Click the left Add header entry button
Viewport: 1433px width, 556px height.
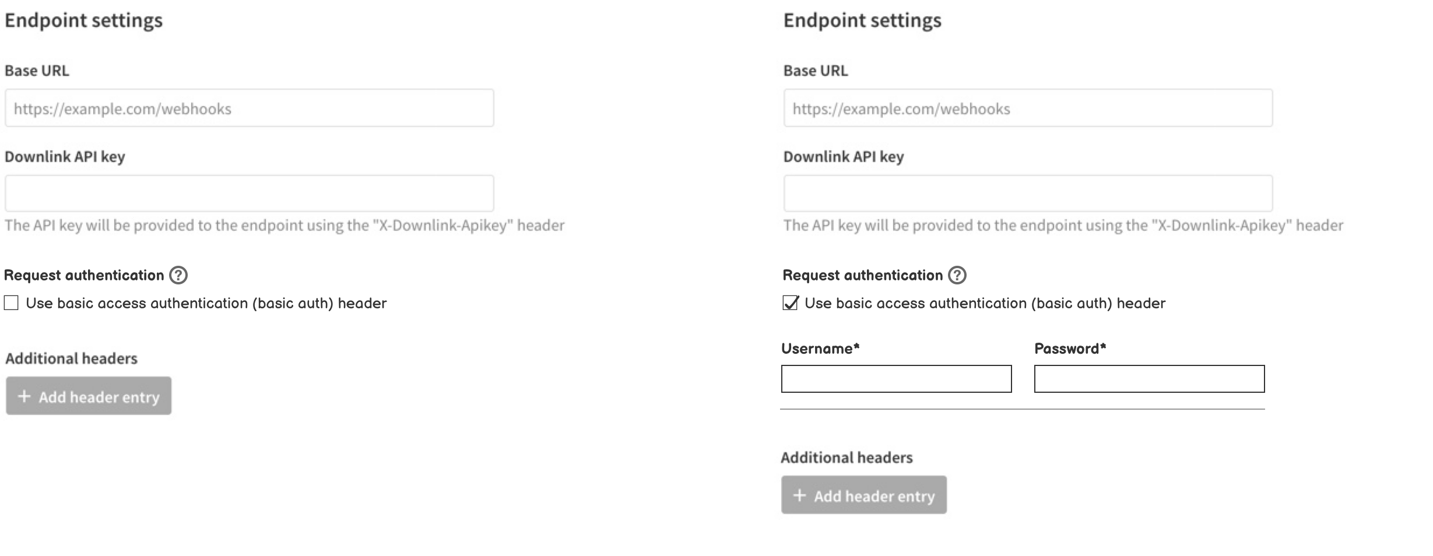(88, 396)
